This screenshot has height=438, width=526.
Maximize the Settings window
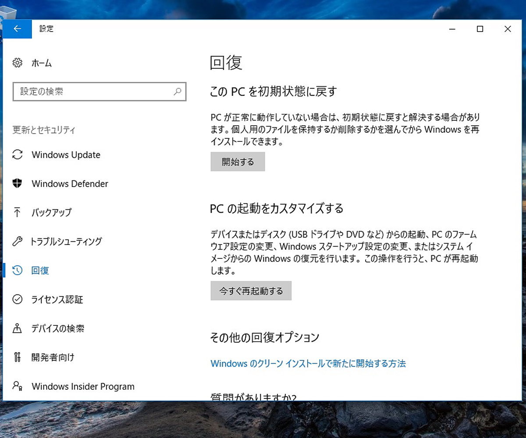pyautogui.click(x=480, y=29)
